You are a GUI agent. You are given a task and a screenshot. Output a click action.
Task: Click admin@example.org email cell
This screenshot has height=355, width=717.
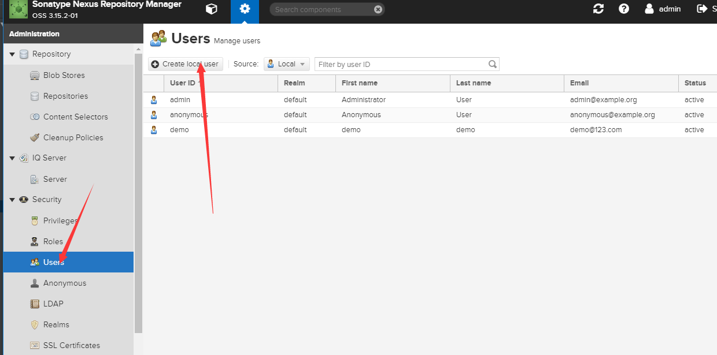621,100
